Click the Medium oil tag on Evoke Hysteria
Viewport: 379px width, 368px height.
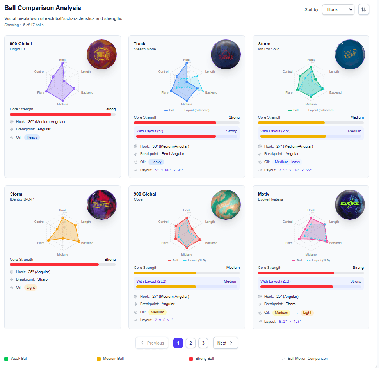pyautogui.click(x=281, y=313)
